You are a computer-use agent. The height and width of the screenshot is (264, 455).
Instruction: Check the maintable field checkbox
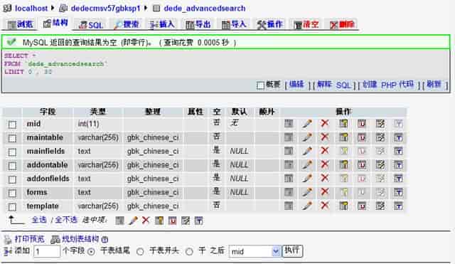[x=12, y=139]
